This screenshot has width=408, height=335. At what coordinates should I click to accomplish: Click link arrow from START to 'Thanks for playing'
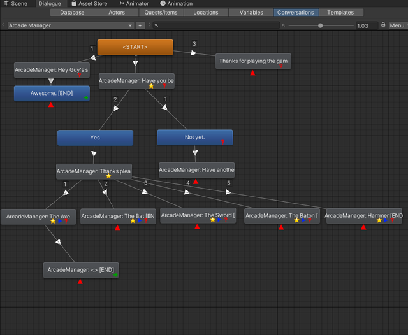[x=193, y=53]
